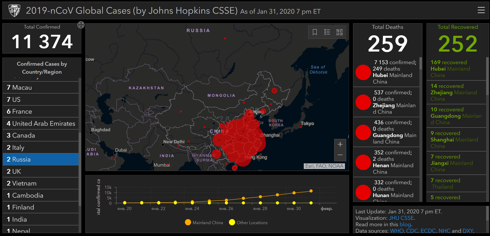
Task: Click last Mainland China data point on chart
Action: (x=311, y=191)
